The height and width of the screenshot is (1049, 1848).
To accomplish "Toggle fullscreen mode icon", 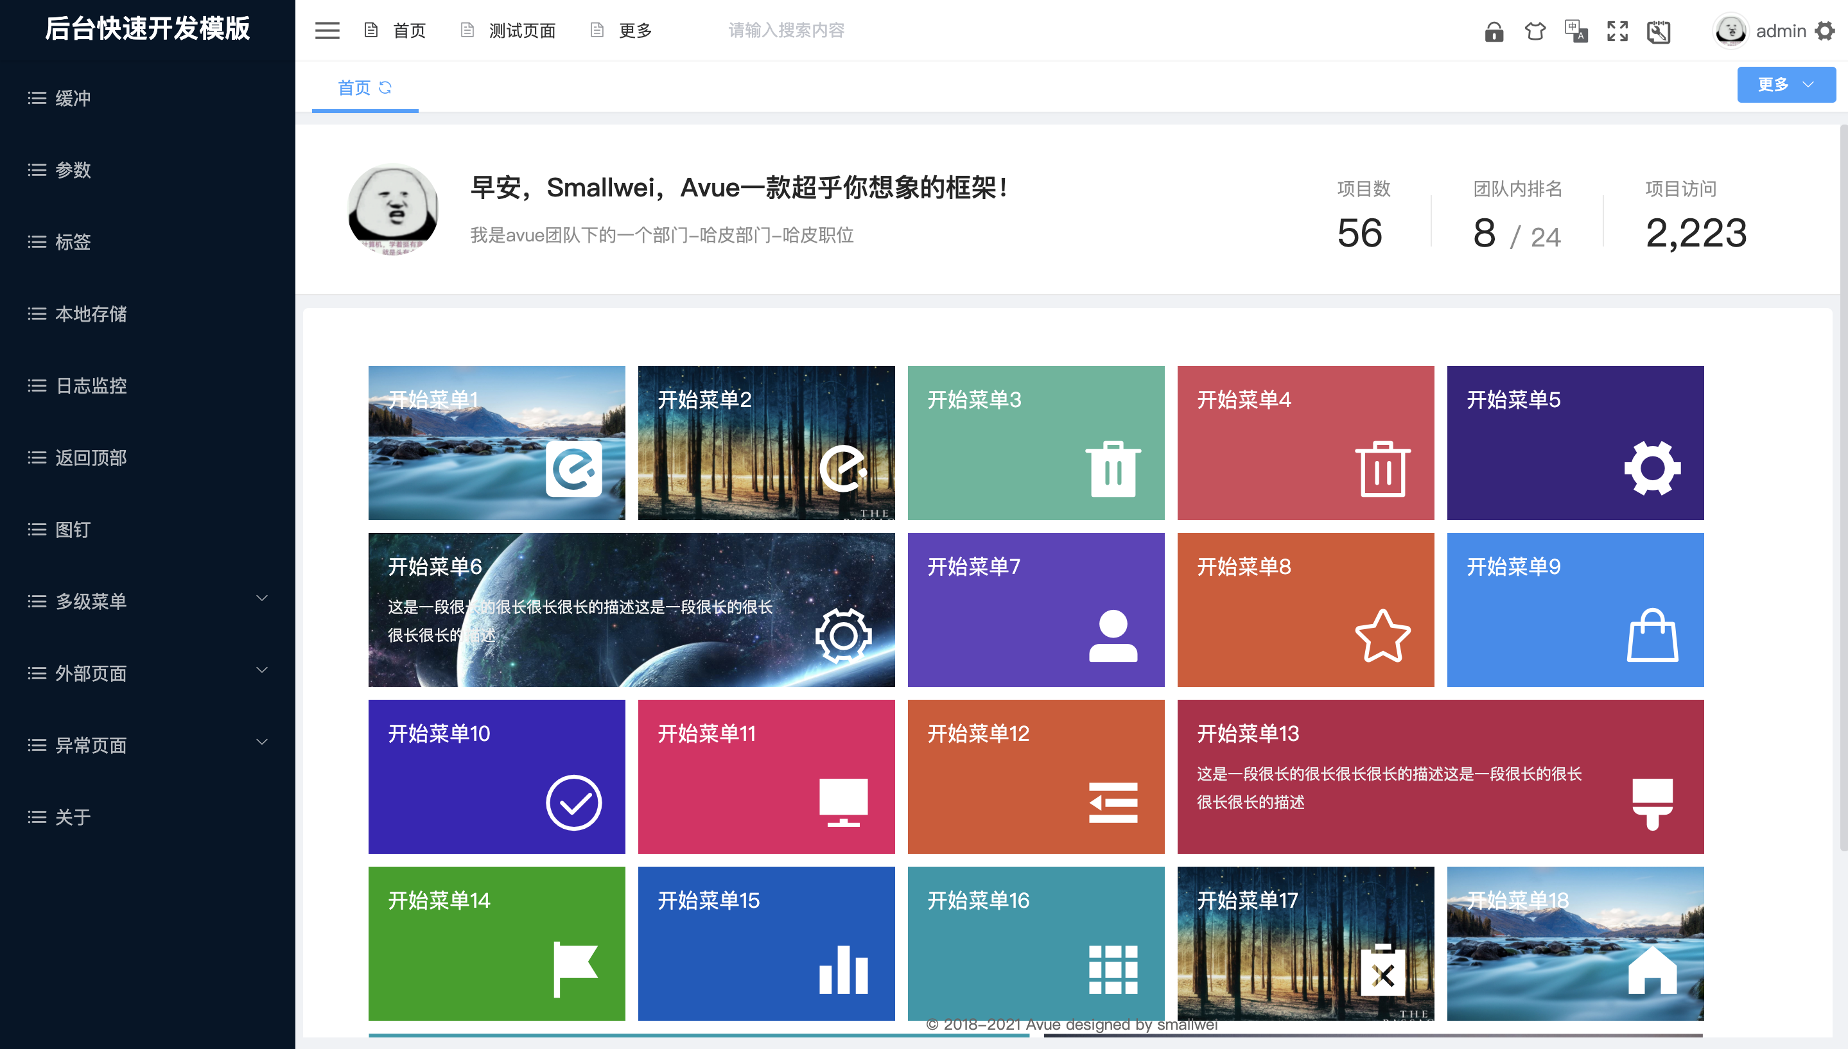I will [x=1617, y=31].
